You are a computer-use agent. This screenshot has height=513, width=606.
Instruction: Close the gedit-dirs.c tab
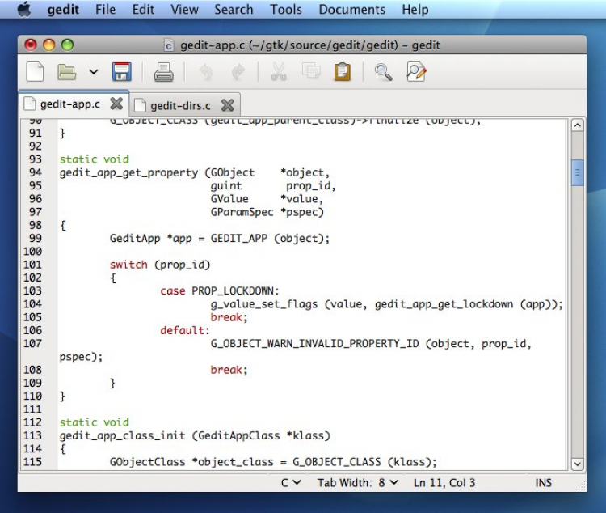point(228,105)
